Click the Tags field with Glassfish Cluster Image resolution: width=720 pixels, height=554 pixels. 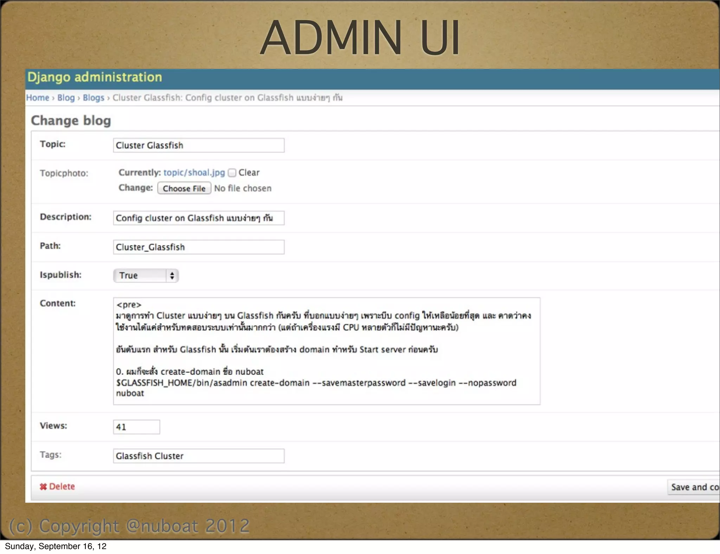click(199, 456)
